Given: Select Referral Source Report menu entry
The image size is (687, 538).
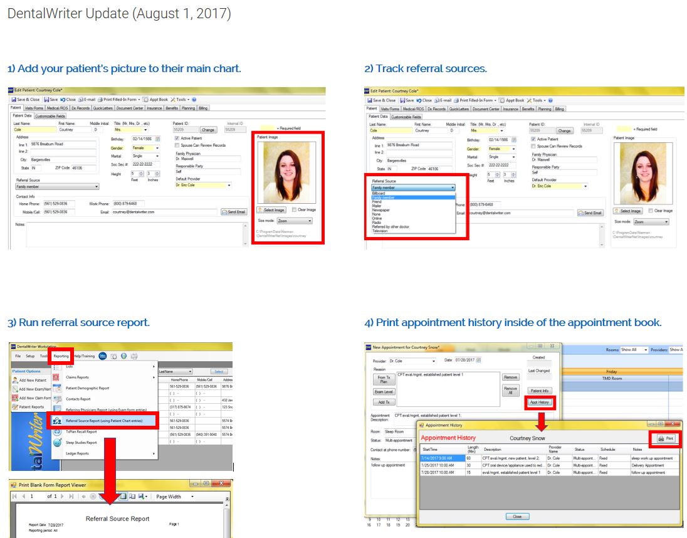Looking at the screenshot, I should (103, 421).
